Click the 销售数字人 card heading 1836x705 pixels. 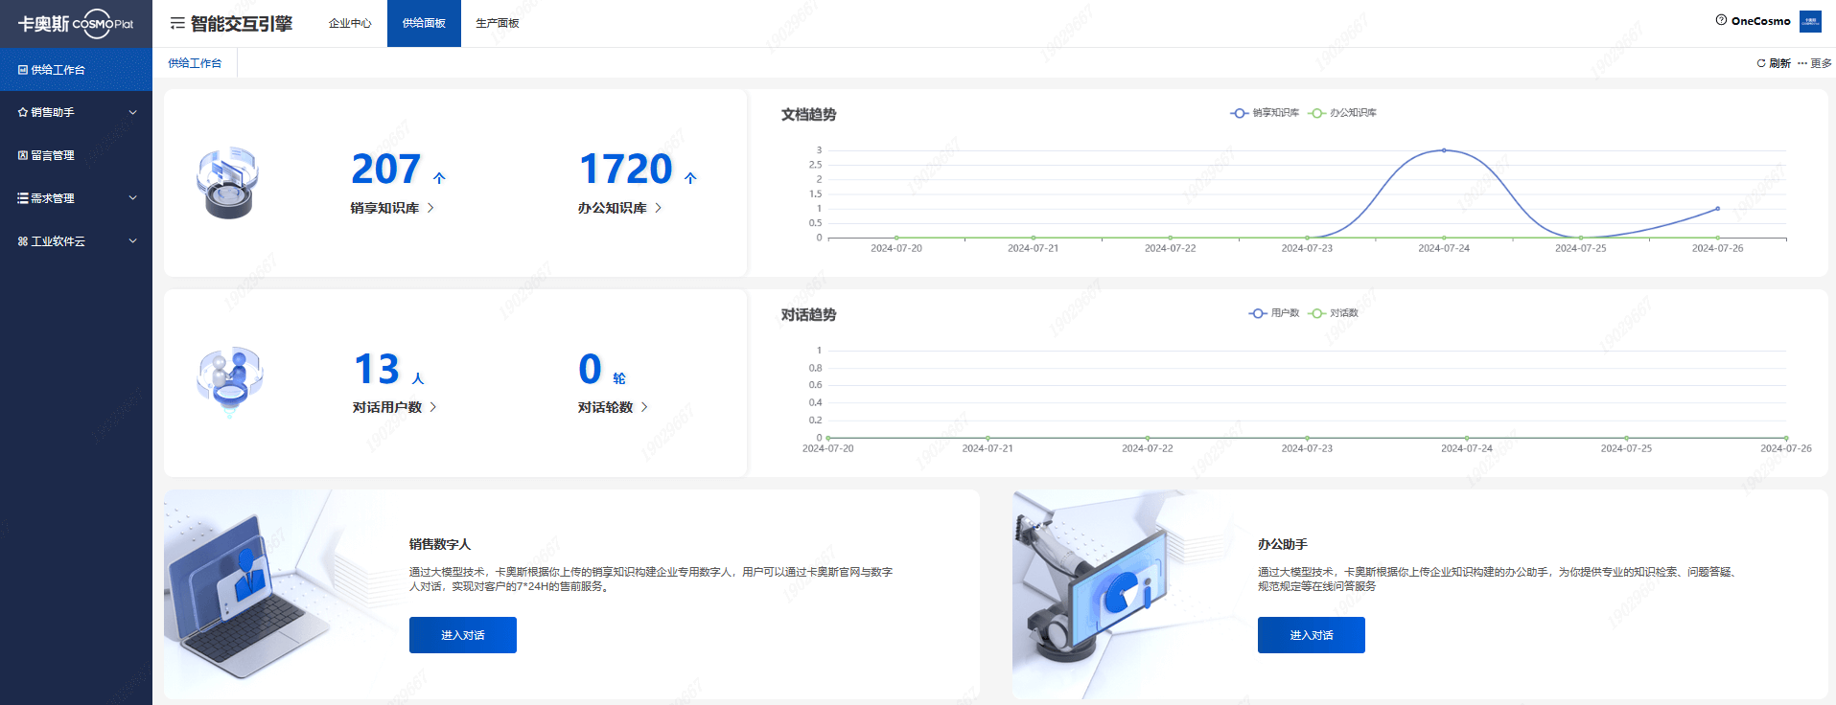click(x=440, y=544)
